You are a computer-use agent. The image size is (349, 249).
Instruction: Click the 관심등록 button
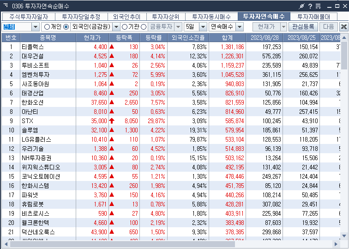click(303, 27)
